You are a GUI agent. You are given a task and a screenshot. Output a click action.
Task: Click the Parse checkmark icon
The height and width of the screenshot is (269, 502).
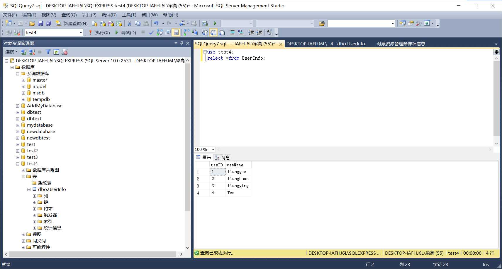(151, 32)
